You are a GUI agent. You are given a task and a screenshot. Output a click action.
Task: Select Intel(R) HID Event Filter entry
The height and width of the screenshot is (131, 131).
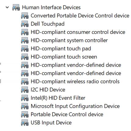coord(58,98)
